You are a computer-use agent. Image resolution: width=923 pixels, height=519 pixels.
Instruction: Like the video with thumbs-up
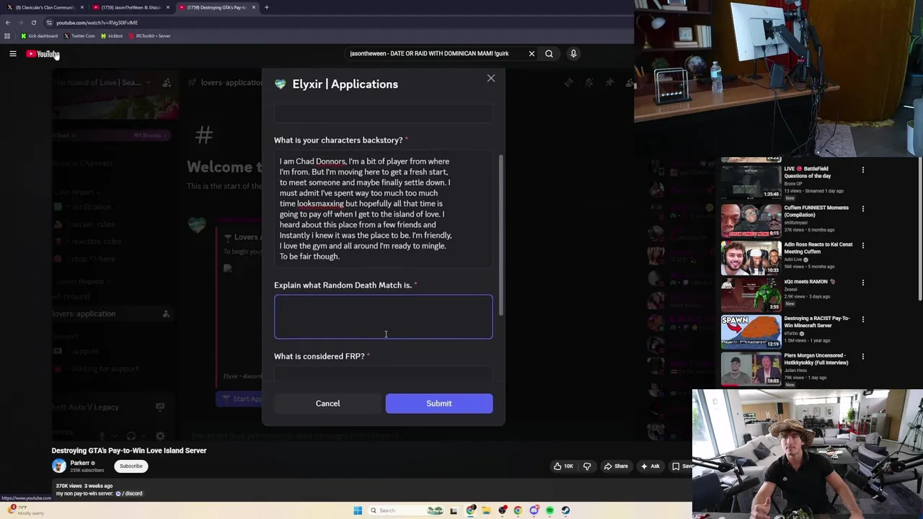tap(563, 466)
